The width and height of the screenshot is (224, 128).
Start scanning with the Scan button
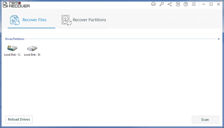(x=205, y=120)
